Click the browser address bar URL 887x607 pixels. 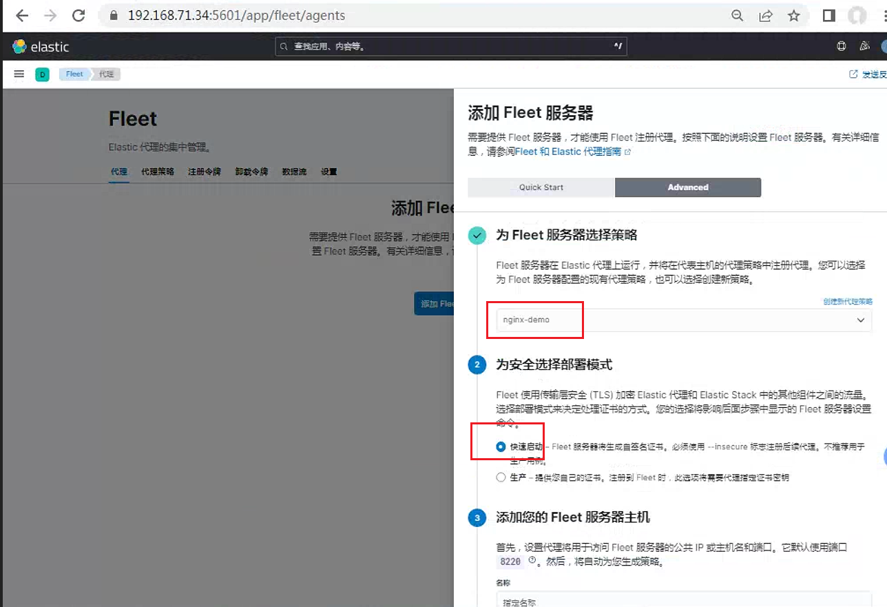(x=237, y=15)
